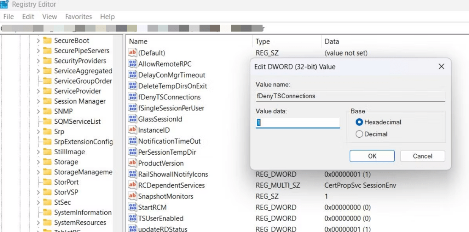This screenshot has height=232, width=469.
Task: Close the Edit DWORD dialog with X
Action: pos(441,67)
